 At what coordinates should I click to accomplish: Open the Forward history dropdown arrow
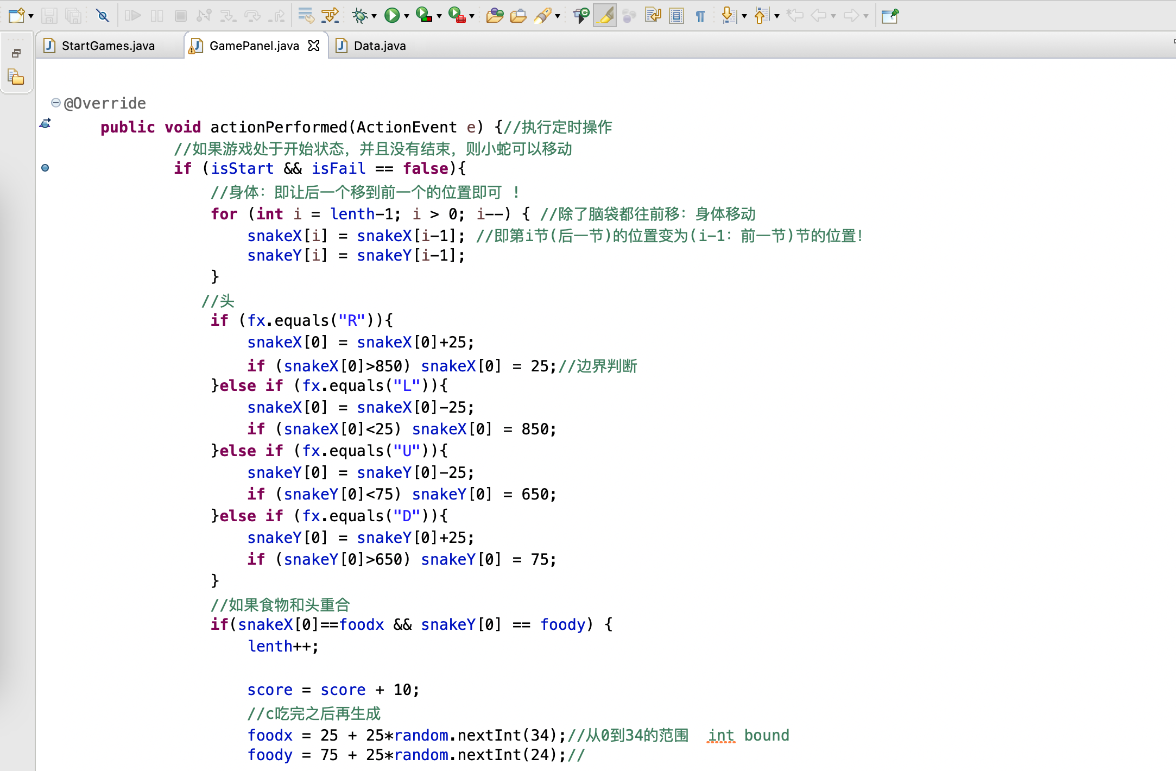click(866, 16)
